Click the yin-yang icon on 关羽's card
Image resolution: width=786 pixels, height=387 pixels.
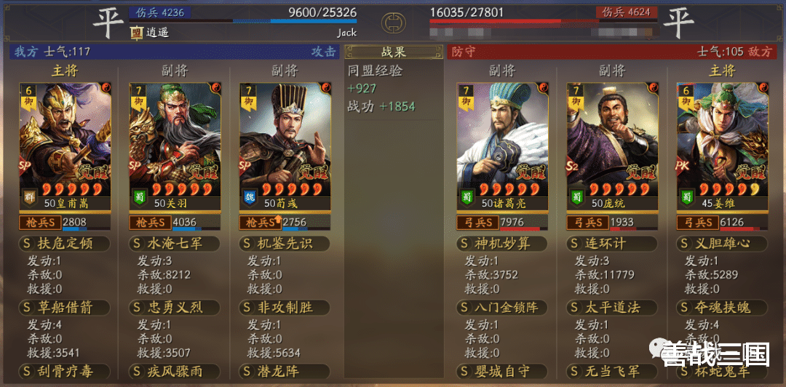click(215, 89)
